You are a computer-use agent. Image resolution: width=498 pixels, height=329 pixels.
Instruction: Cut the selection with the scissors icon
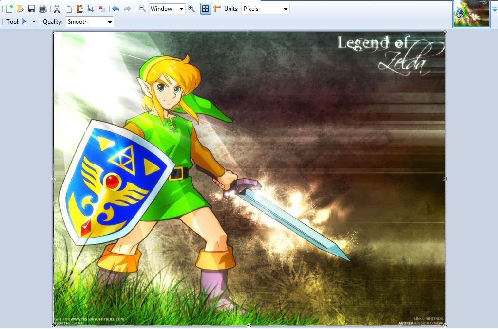tap(57, 9)
